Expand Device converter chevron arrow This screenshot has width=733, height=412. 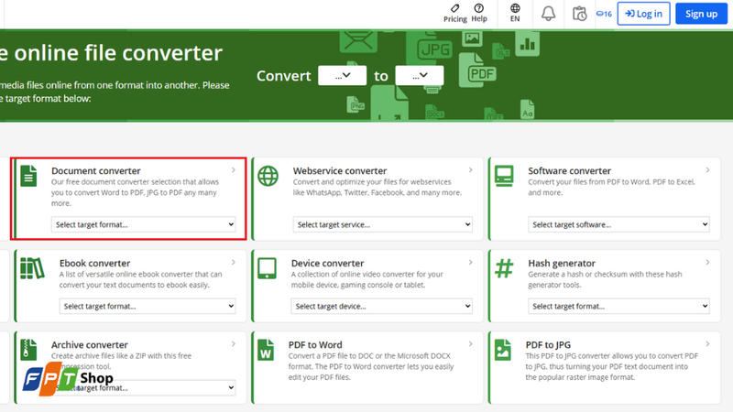pos(470,263)
